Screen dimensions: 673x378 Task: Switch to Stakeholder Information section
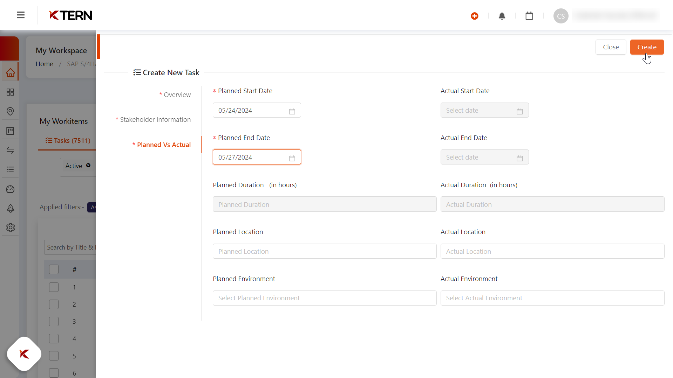tap(155, 120)
